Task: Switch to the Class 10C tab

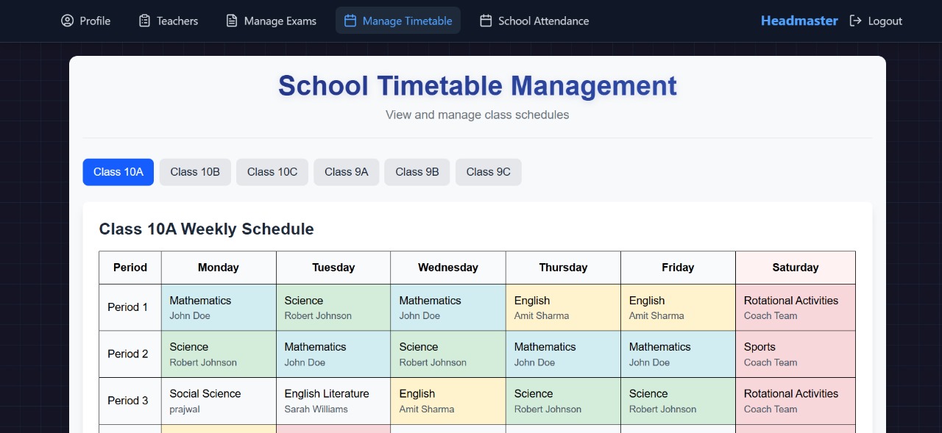Action: point(272,172)
